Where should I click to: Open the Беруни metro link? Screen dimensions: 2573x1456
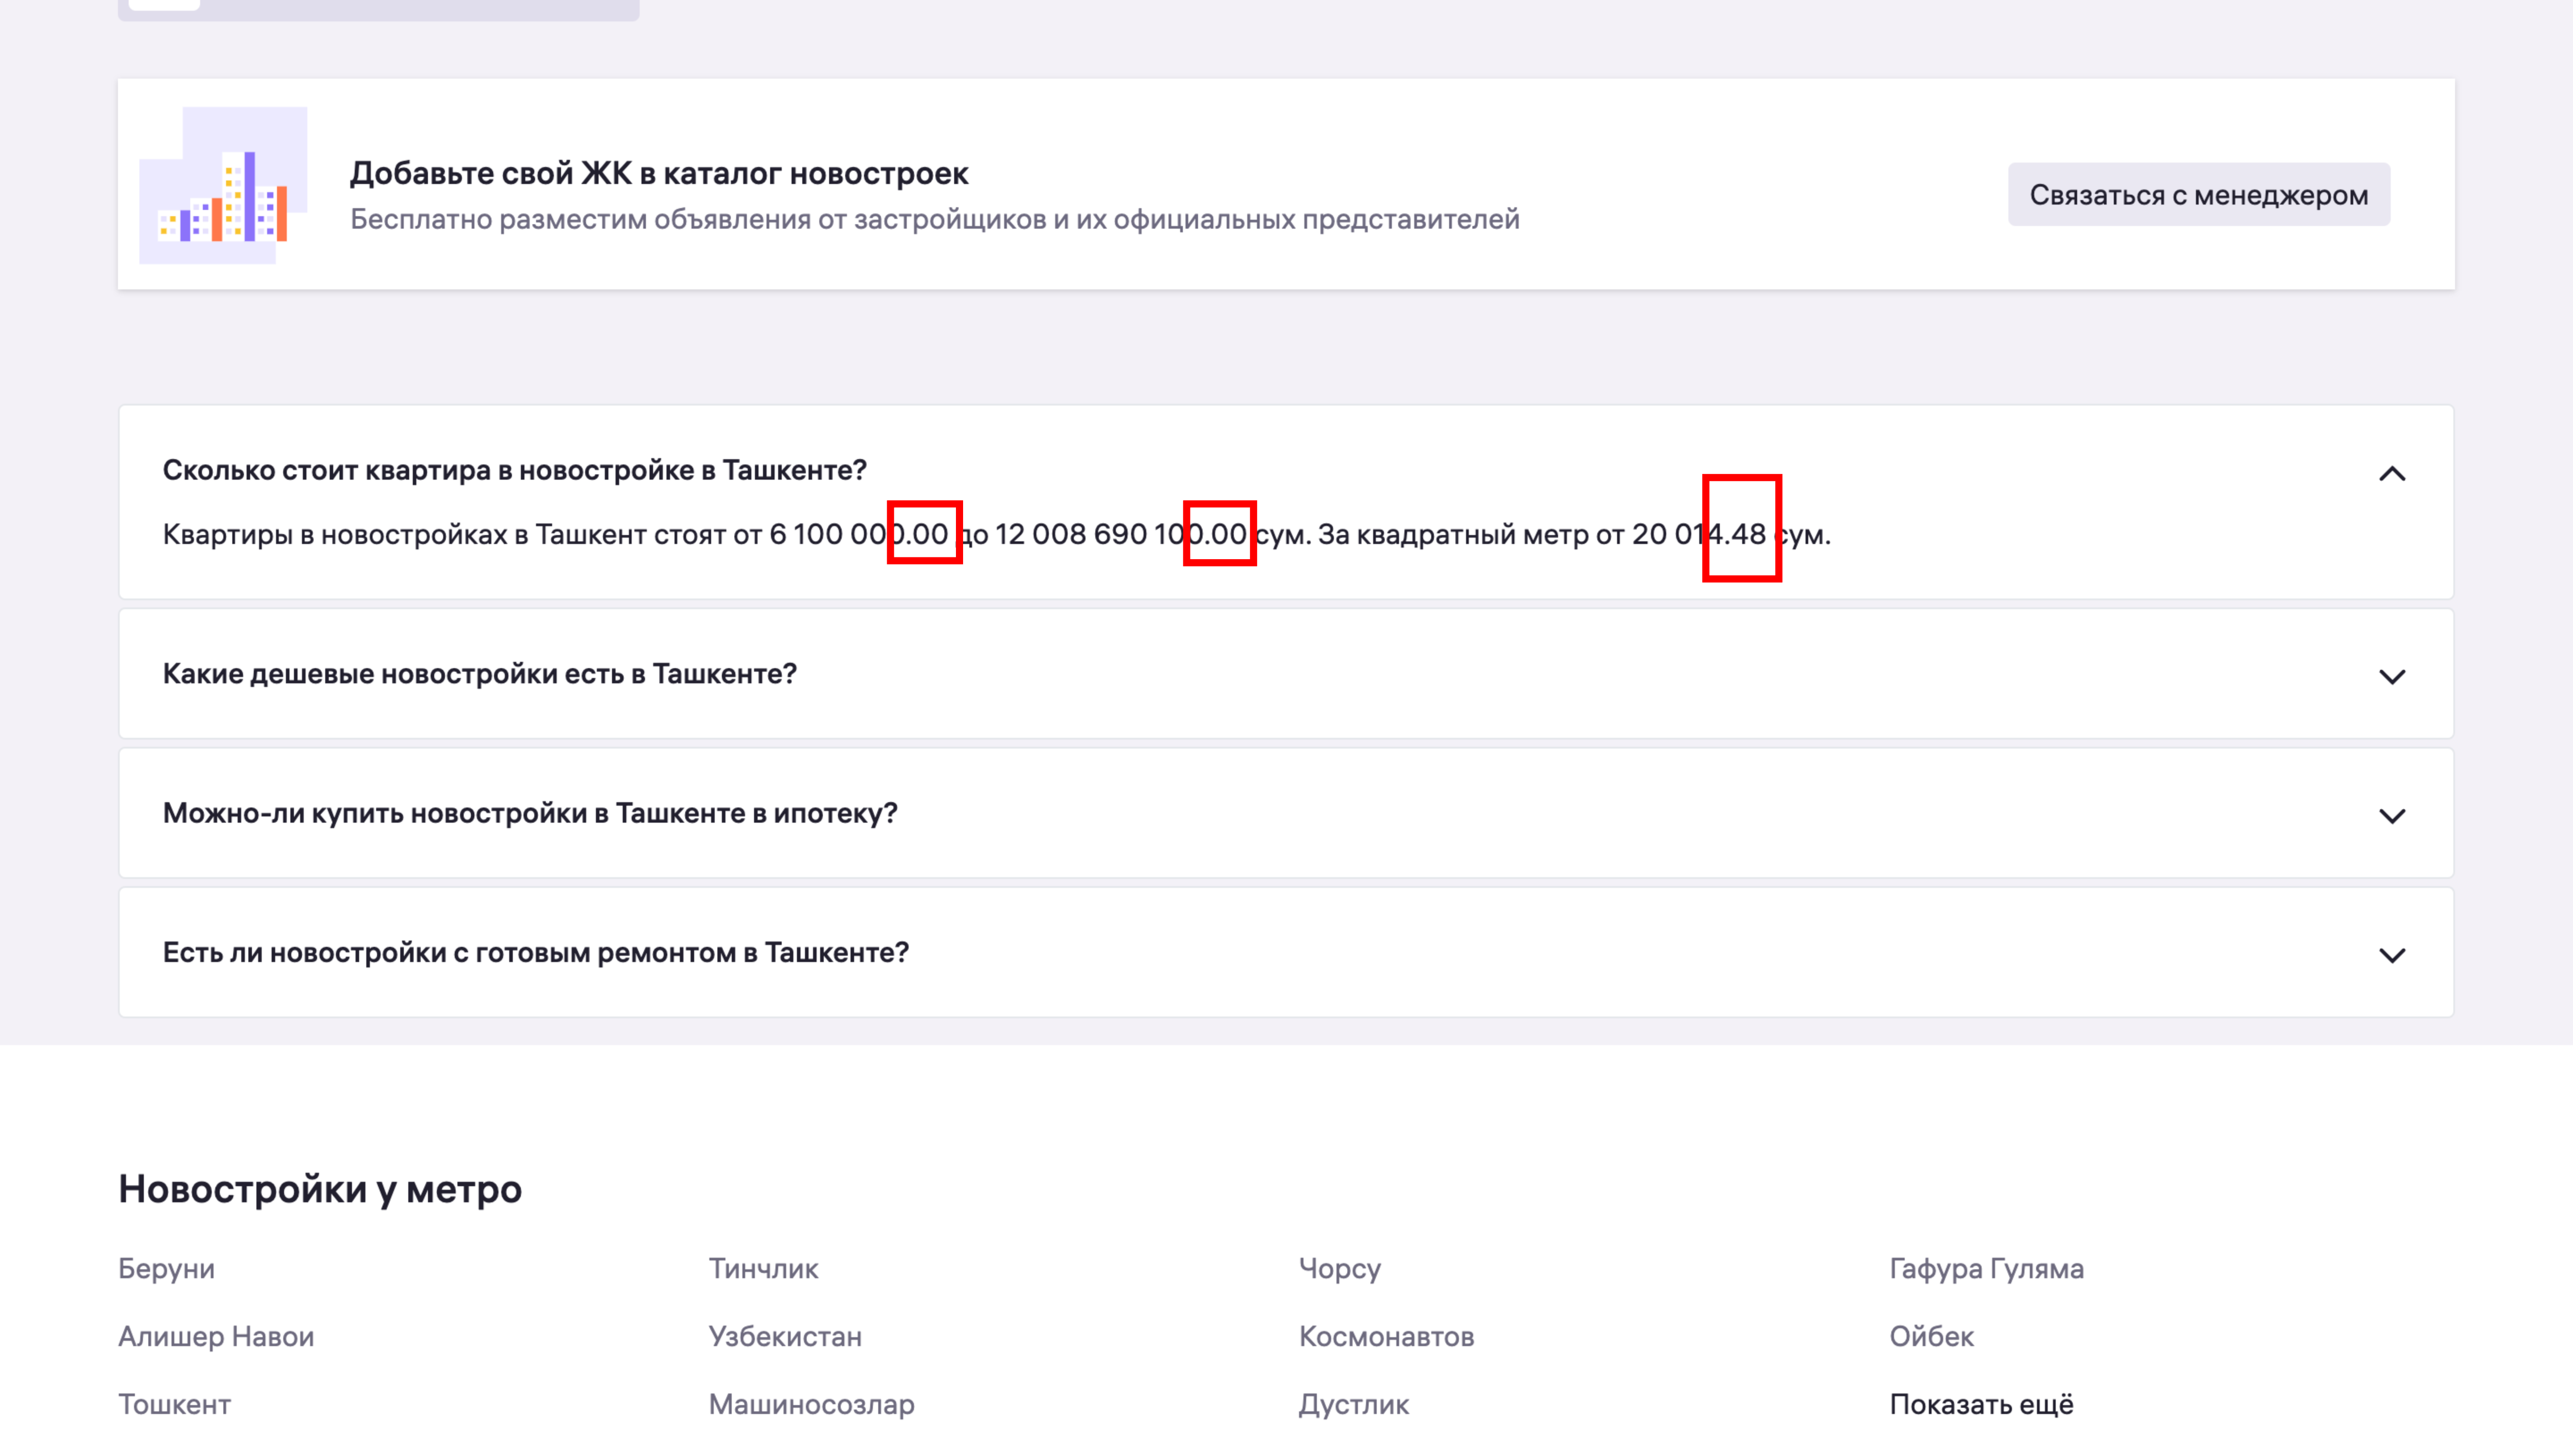(x=166, y=1268)
